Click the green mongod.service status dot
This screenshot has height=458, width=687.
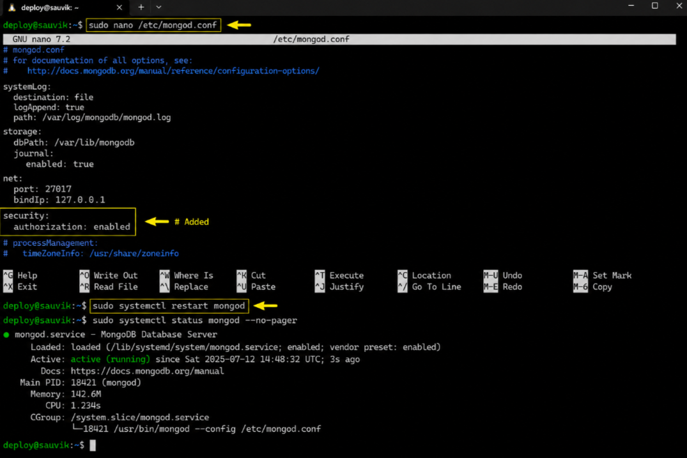tap(6, 335)
